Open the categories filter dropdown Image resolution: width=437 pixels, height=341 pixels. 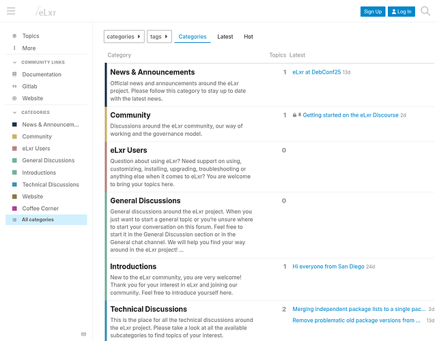tap(124, 36)
